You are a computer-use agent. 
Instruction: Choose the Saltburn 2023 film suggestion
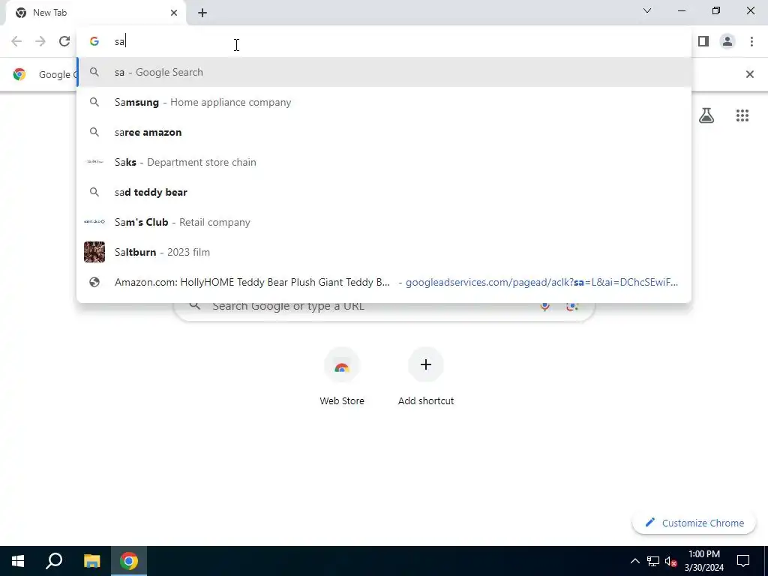384,252
